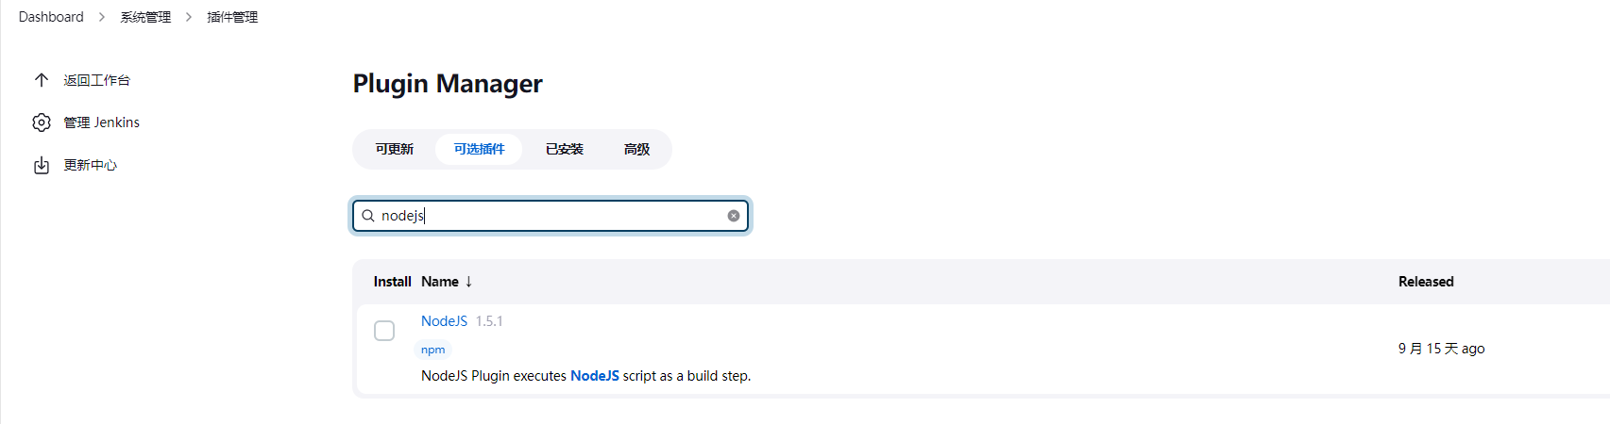Switch to the 可更新 tab
Screen dimensions: 1610x424
click(395, 149)
